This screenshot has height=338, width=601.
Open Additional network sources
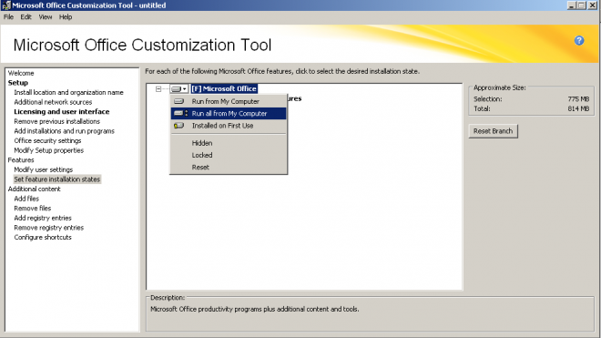[x=53, y=102]
